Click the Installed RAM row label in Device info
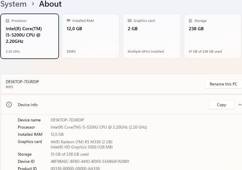This screenshot has width=242, height=170. point(30,134)
